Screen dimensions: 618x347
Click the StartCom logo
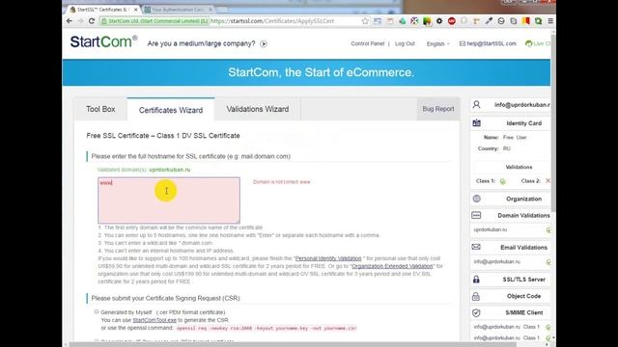pos(103,41)
